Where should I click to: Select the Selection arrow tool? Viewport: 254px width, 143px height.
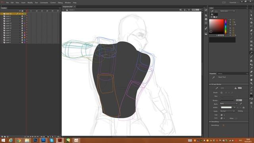(x=251, y=12)
